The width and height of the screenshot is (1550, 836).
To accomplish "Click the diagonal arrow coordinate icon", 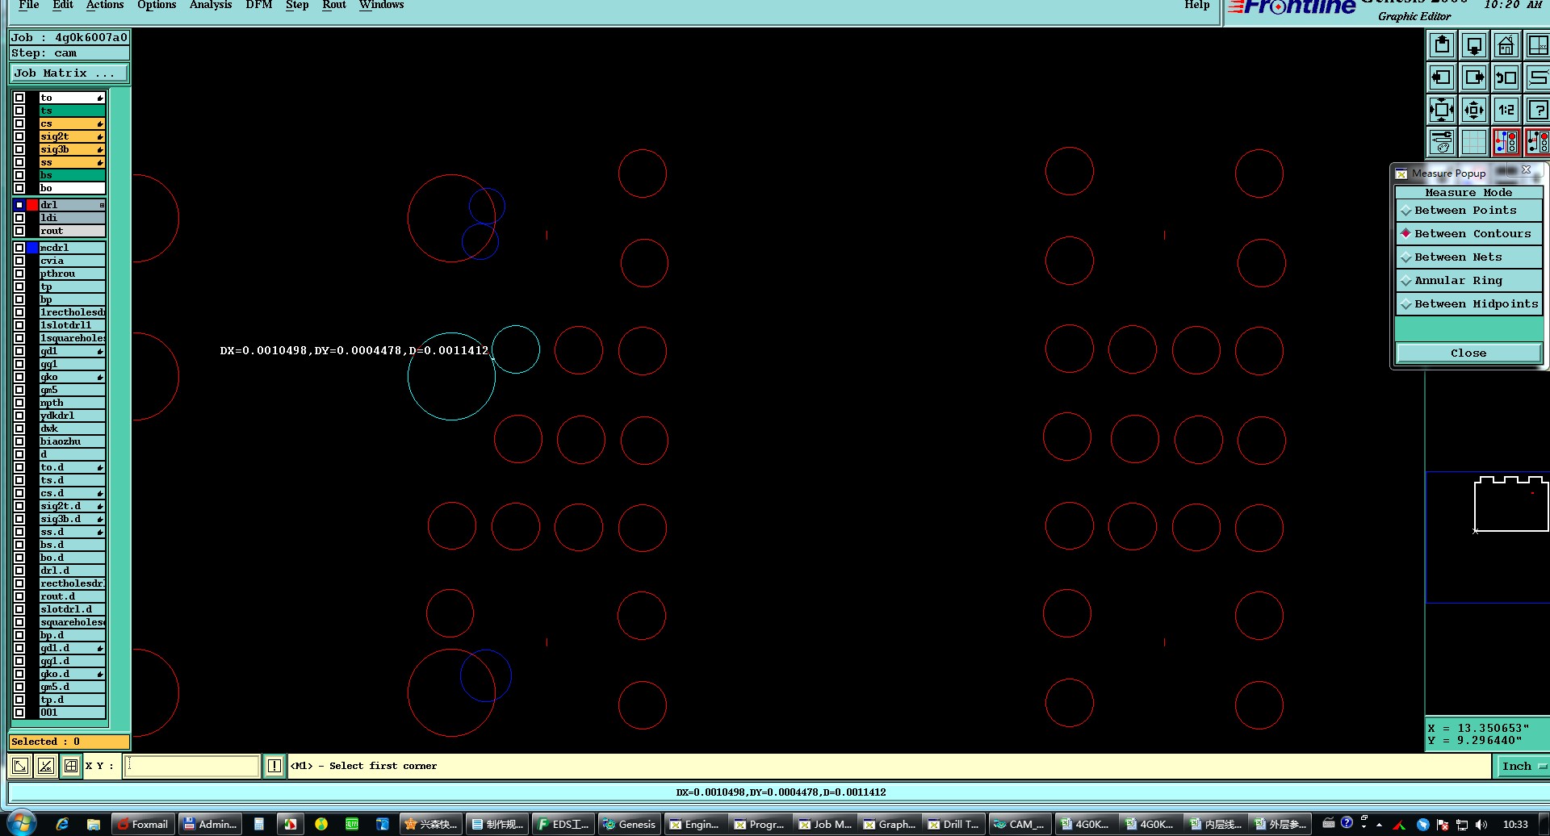I will (x=21, y=766).
